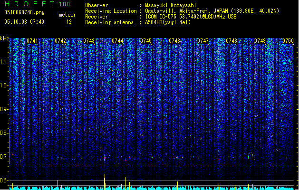The height and width of the screenshot is (190, 299).
Task: Click the kHz axis unit label
Action: click(x=4, y=38)
